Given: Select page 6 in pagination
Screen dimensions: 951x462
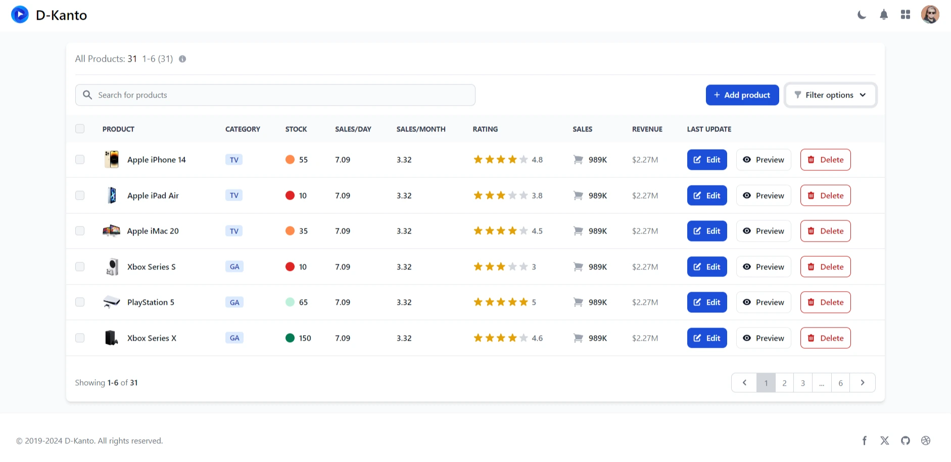Looking at the screenshot, I should (841, 383).
